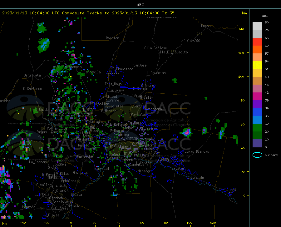Select the light blue 30-35 dBZ swatch
Viewport: 281px width, 227px height.
tap(257, 120)
